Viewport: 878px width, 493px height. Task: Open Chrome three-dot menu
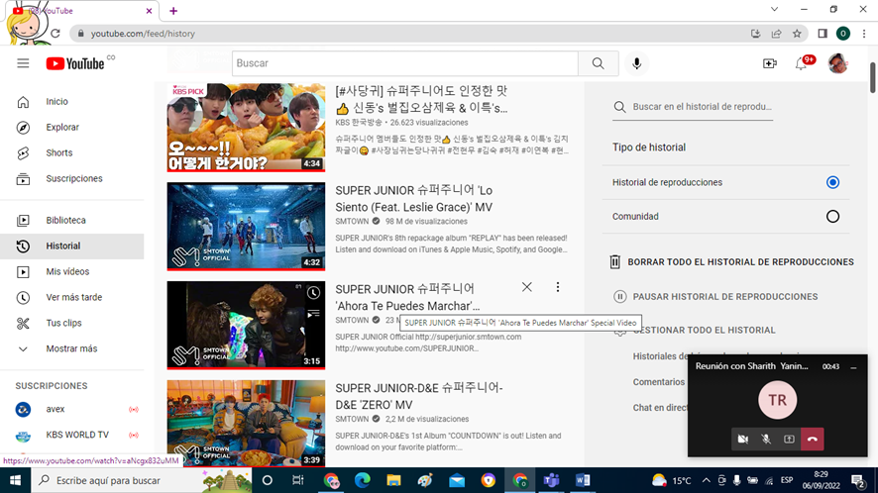point(864,34)
